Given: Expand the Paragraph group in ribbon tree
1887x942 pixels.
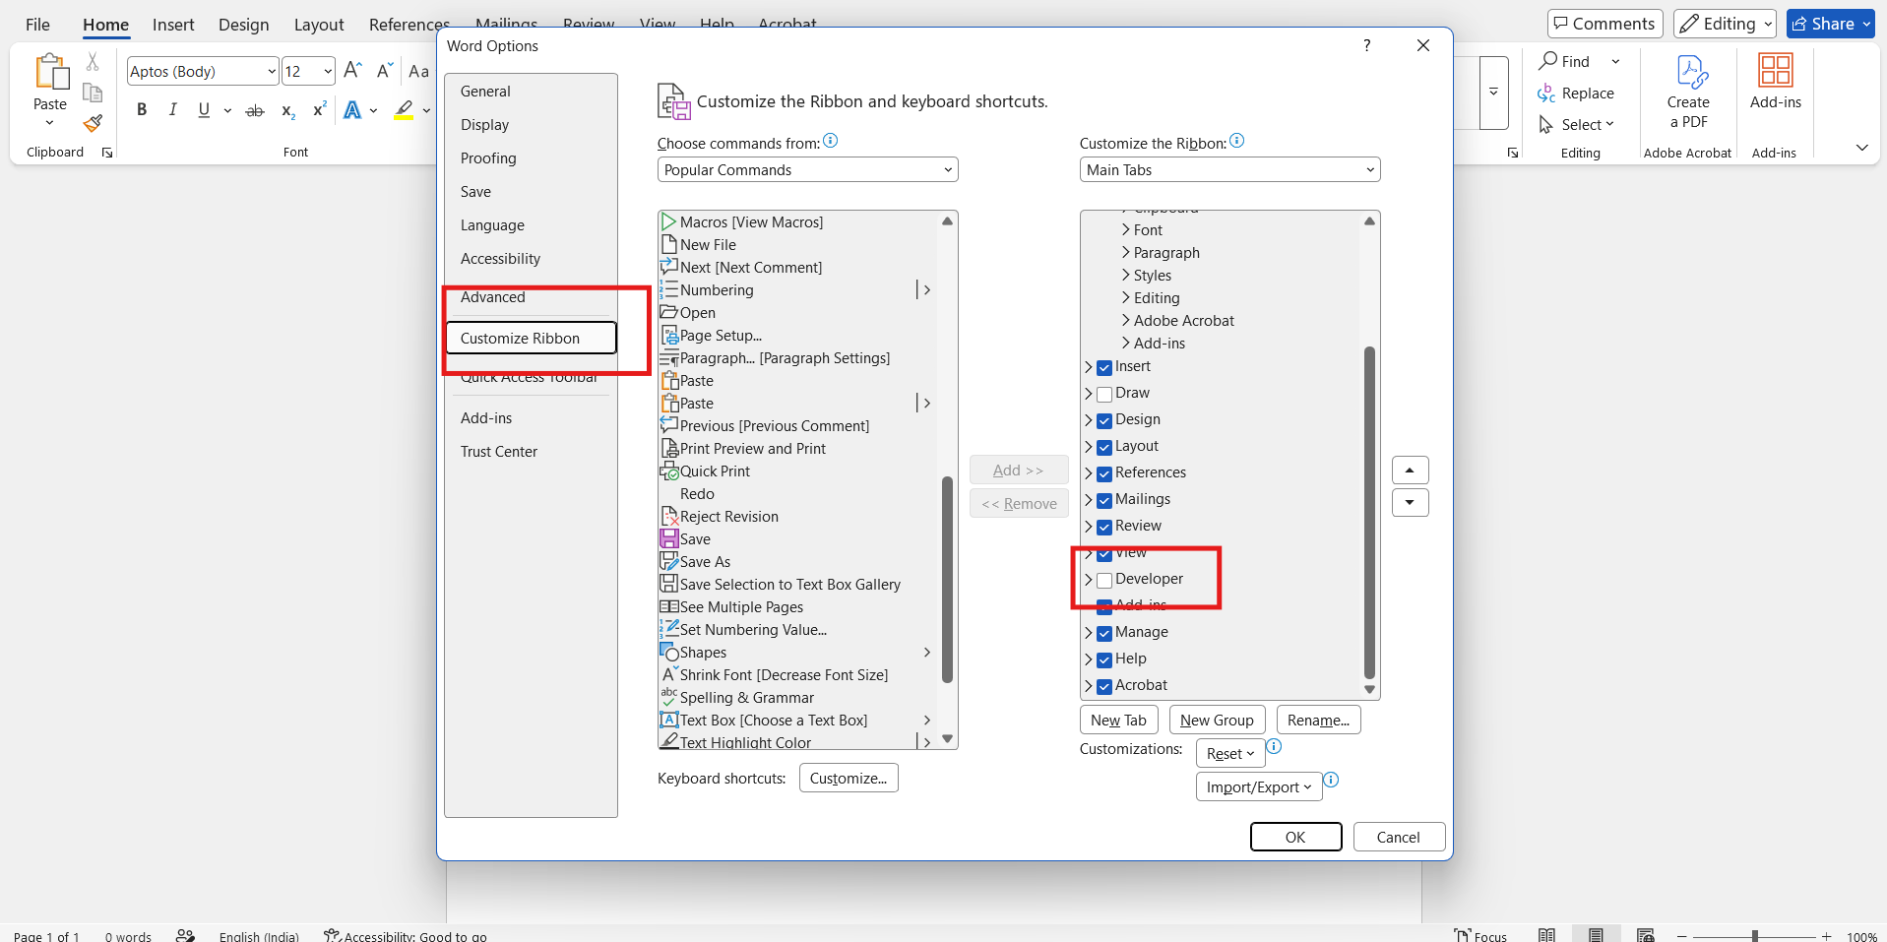Looking at the screenshot, I should coord(1126,252).
